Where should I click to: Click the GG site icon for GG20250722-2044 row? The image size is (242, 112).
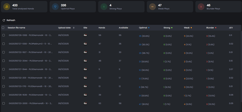[x=85, y=61]
